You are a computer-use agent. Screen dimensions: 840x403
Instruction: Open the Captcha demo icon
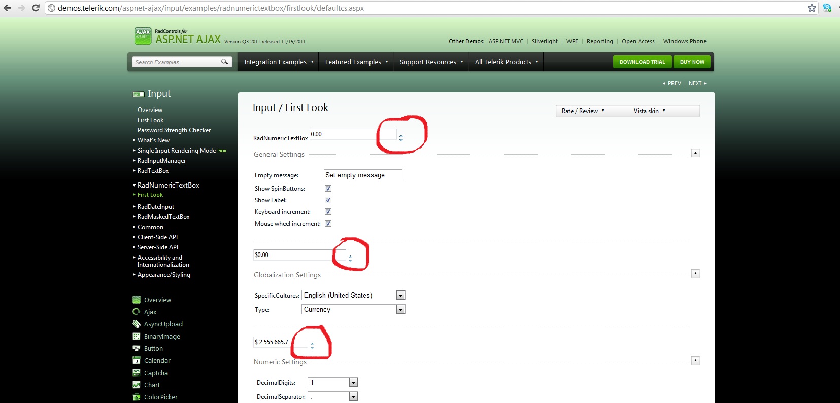(137, 373)
